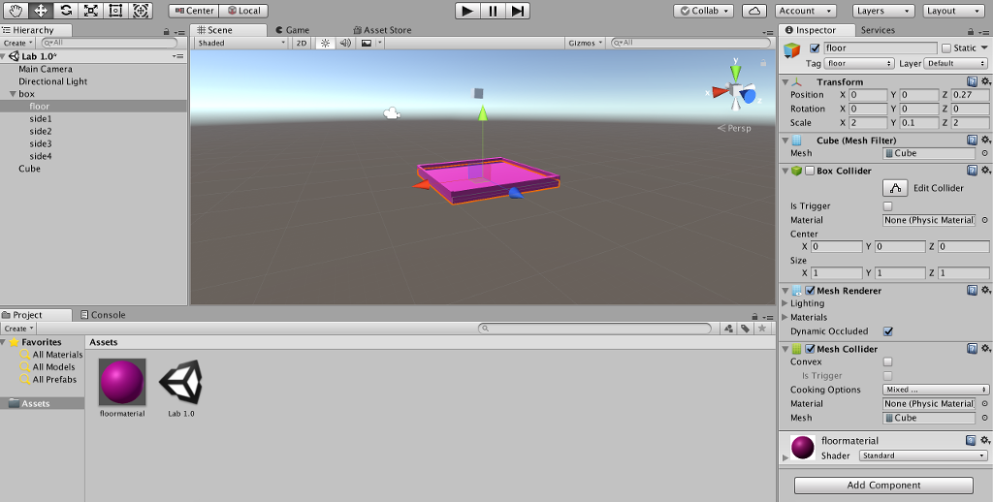
Task: Collapse the box object in Hierarchy
Action: pyautogui.click(x=12, y=94)
